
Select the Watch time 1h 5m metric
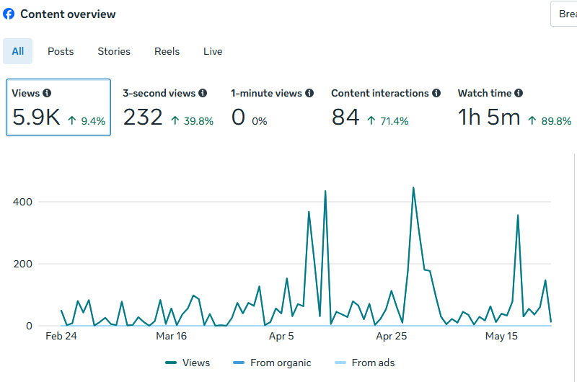(514, 107)
